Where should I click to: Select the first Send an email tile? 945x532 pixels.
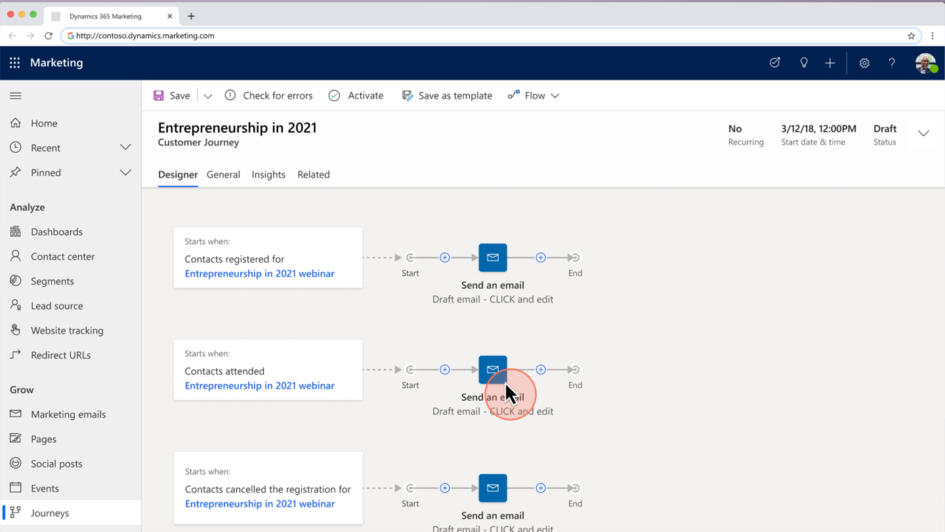pyautogui.click(x=493, y=258)
